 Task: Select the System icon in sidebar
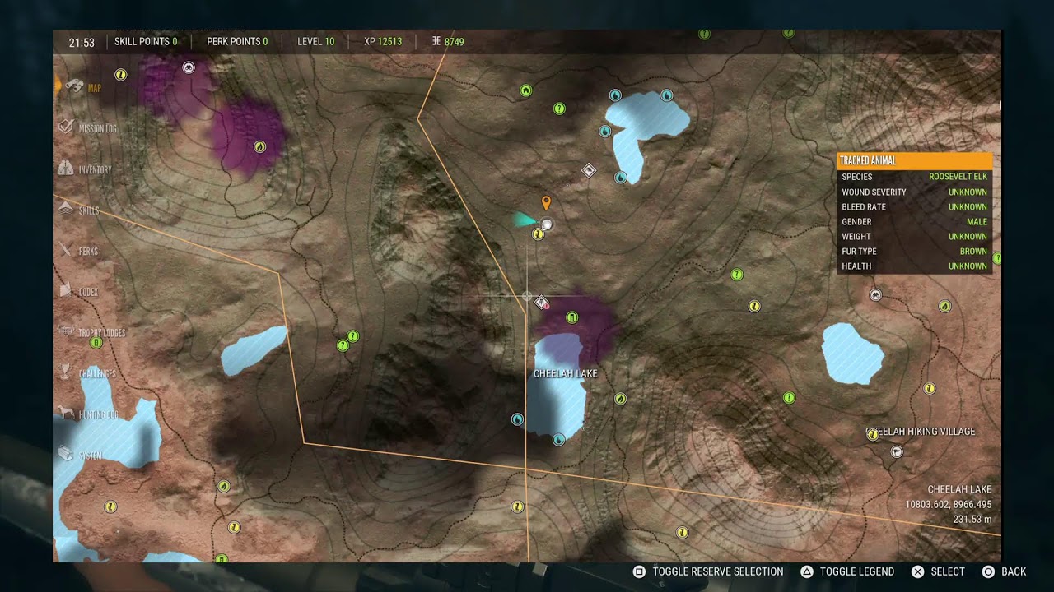click(66, 455)
